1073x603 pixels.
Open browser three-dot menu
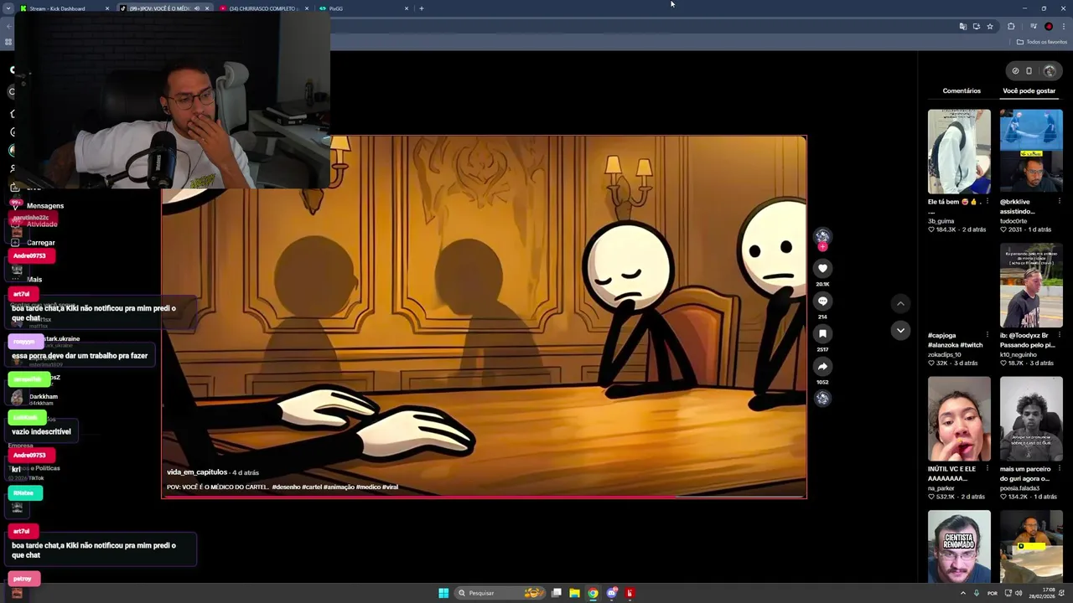point(1064,27)
